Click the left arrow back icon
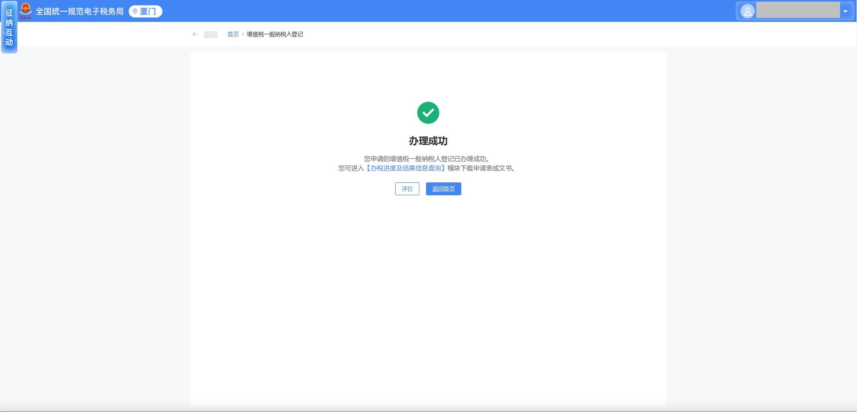This screenshot has height=412, width=857. coord(195,34)
